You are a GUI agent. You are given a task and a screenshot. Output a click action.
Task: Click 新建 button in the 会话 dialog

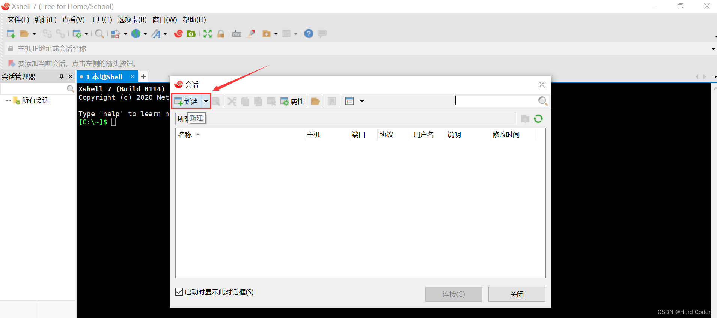(x=187, y=101)
